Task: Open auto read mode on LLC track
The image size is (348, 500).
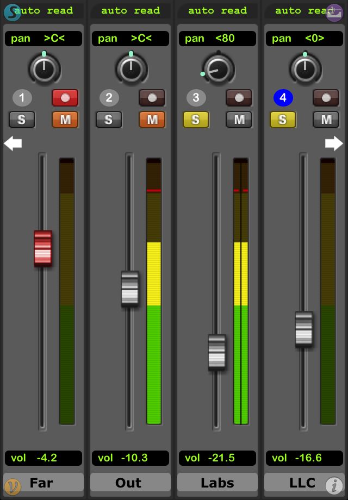Action: pos(304,10)
